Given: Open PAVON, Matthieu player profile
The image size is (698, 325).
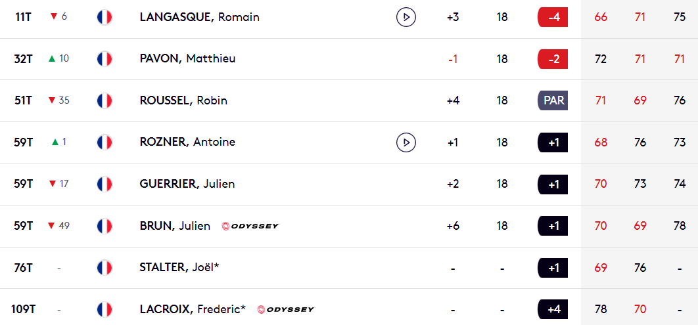Looking at the screenshot, I should [x=187, y=58].
